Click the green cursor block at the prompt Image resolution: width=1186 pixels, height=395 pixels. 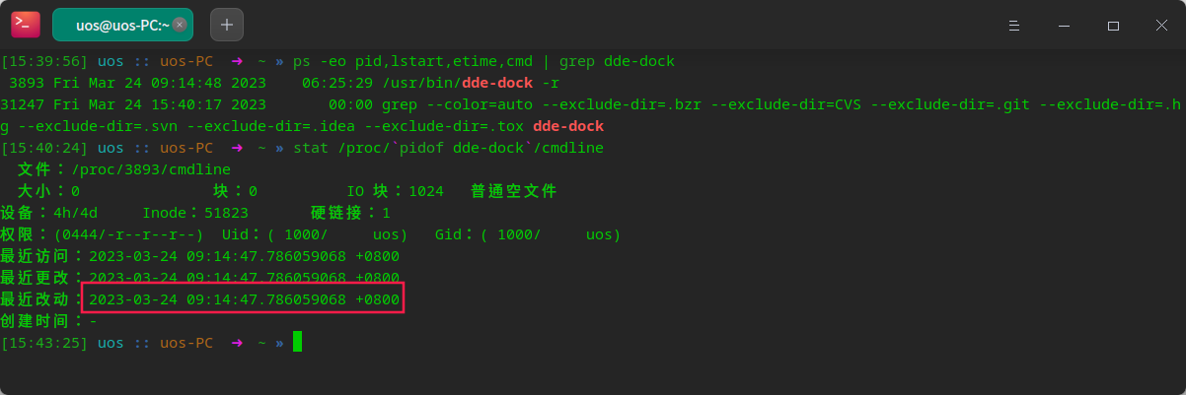click(x=297, y=343)
